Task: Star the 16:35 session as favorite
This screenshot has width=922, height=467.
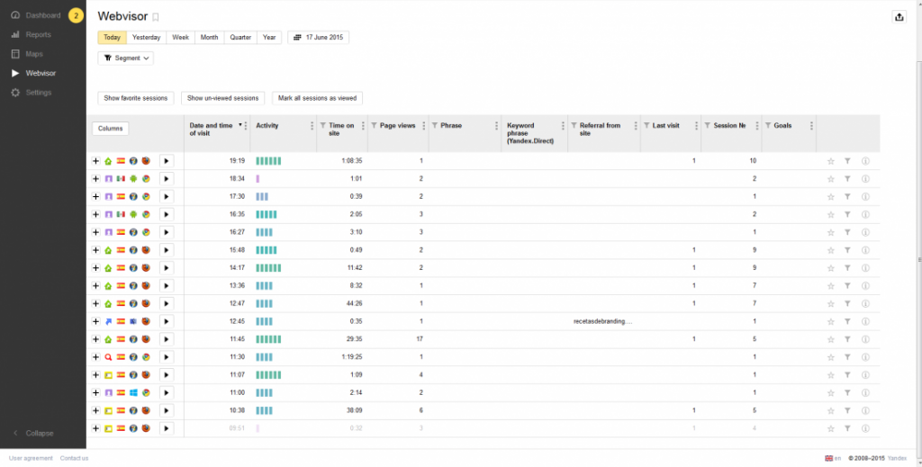Action: pyautogui.click(x=831, y=214)
